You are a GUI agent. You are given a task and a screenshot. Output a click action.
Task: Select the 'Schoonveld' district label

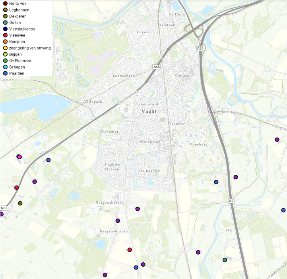(147, 104)
